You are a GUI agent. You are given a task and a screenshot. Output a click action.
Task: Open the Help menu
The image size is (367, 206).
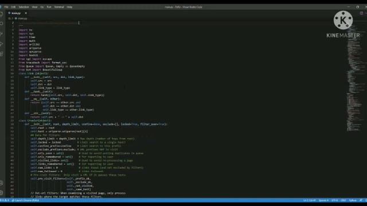pyautogui.click(x=69, y=7)
